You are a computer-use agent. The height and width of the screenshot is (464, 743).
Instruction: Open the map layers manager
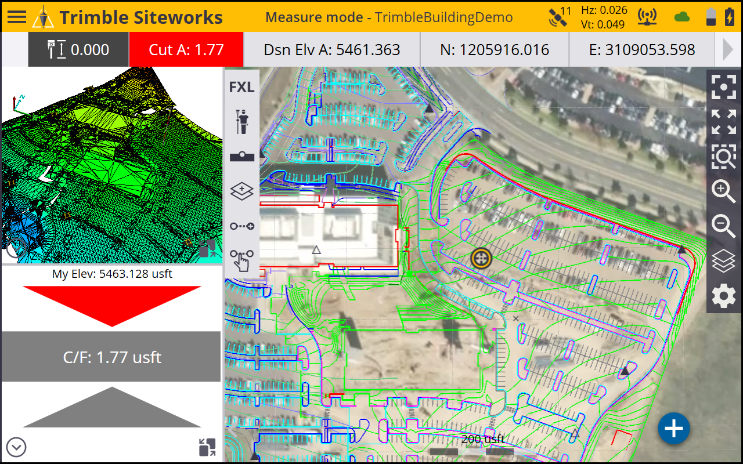click(x=723, y=261)
